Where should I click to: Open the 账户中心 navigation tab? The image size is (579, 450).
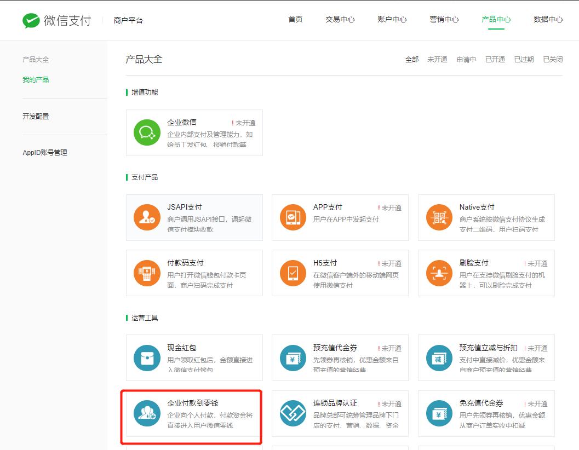pyautogui.click(x=392, y=19)
